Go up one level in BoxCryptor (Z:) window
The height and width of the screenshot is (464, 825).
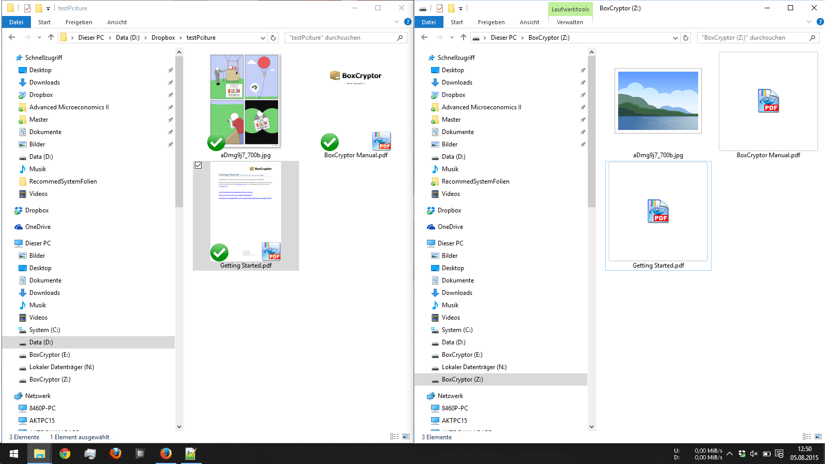click(x=463, y=37)
